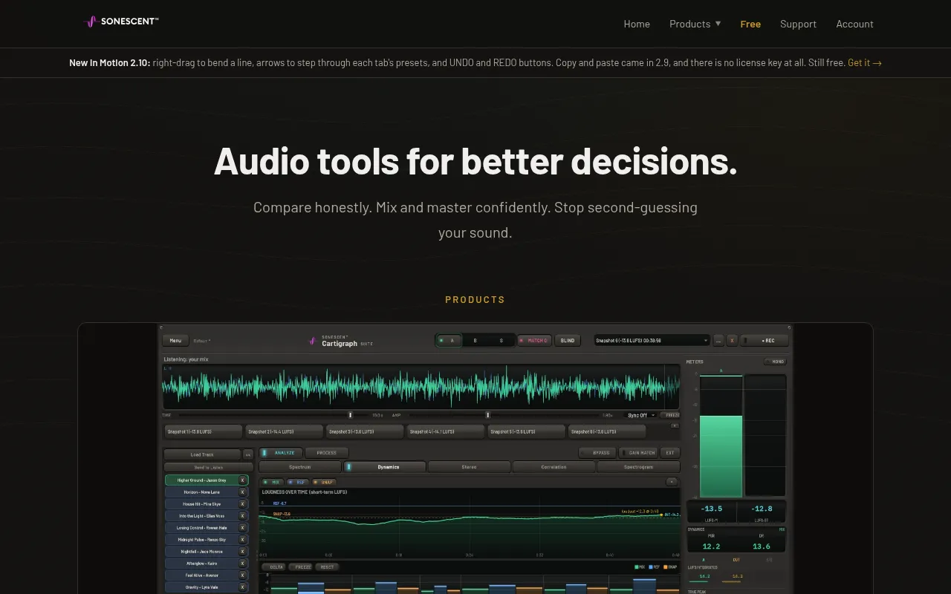The height and width of the screenshot is (594, 951).
Task: Open the Snapshot 6 selector dropdown
Action: coord(652,341)
